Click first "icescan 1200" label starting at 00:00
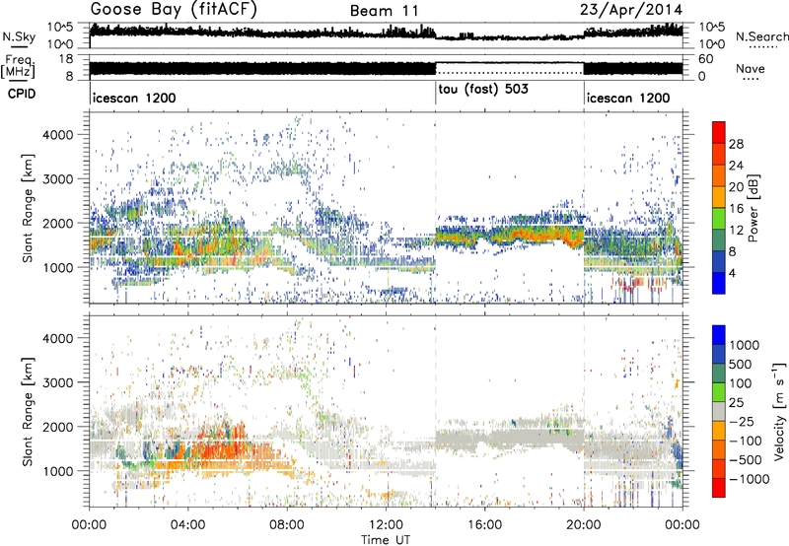This screenshot has width=789, height=546. pyautogui.click(x=134, y=98)
